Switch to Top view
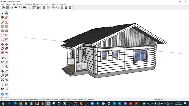Viewport: 189px width, 106px height. [8, 8]
